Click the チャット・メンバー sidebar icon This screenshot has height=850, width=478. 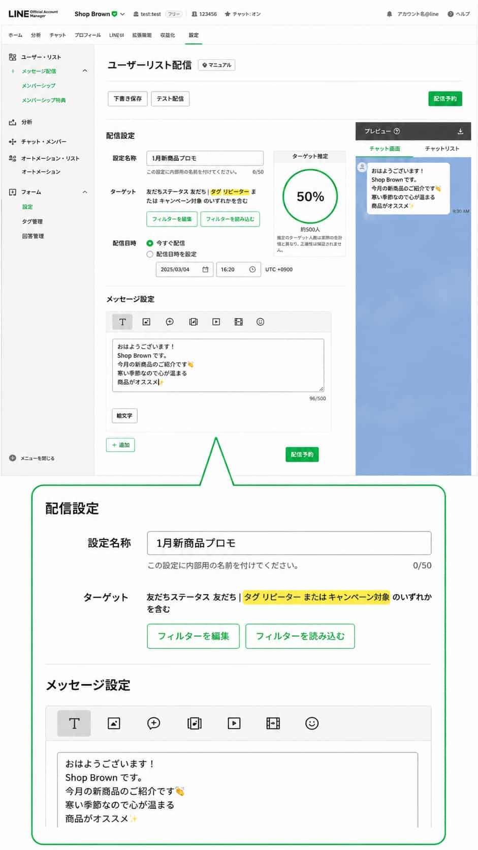(13, 141)
